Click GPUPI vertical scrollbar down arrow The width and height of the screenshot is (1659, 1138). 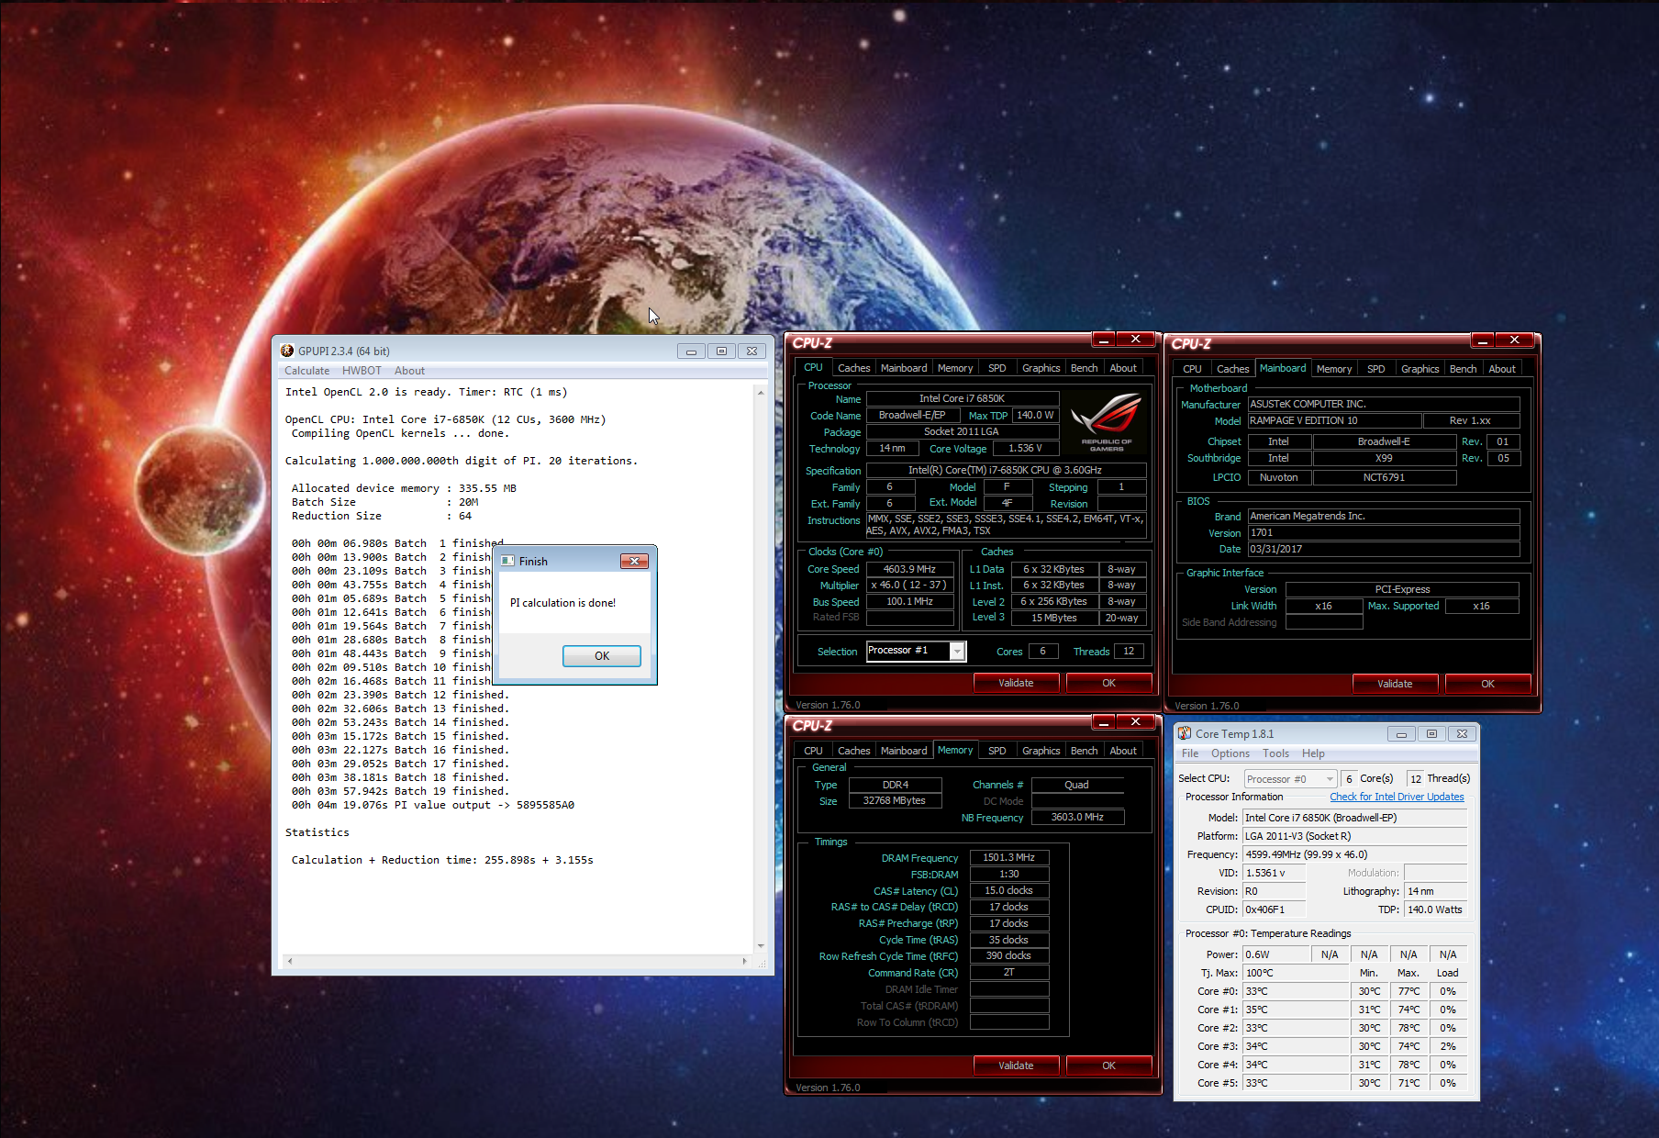click(761, 946)
